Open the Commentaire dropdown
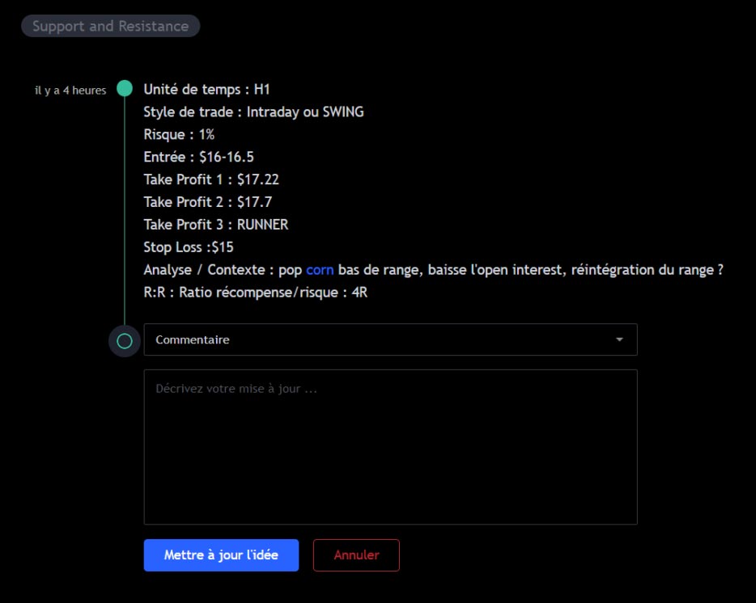This screenshot has width=756, height=603. point(390,339)
